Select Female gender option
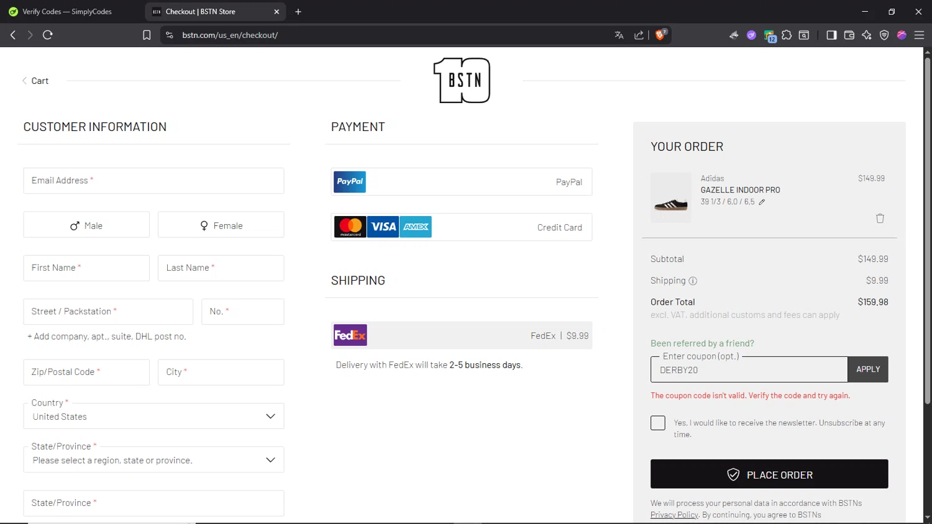 point(221,225)
